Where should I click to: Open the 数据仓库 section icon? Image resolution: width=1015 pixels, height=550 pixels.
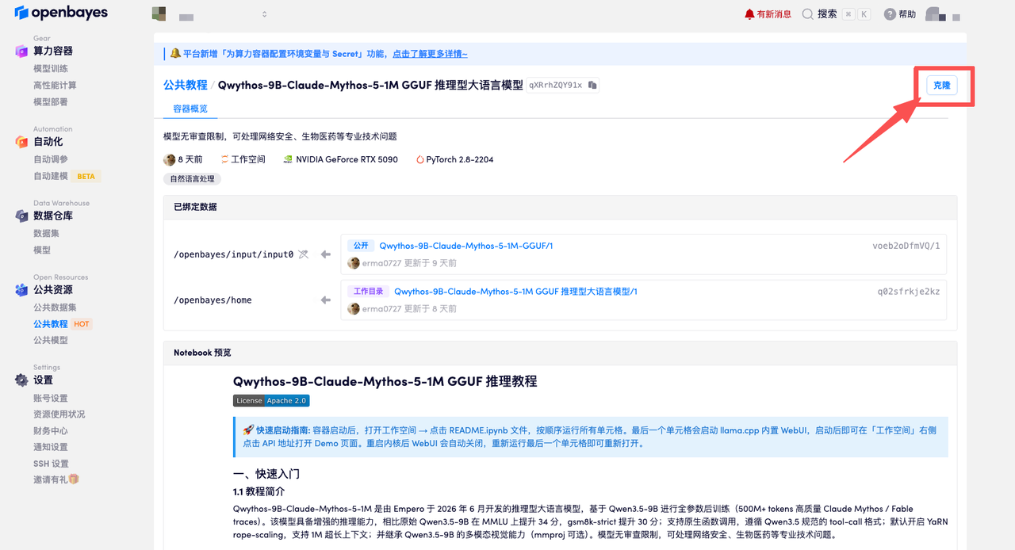21,216
